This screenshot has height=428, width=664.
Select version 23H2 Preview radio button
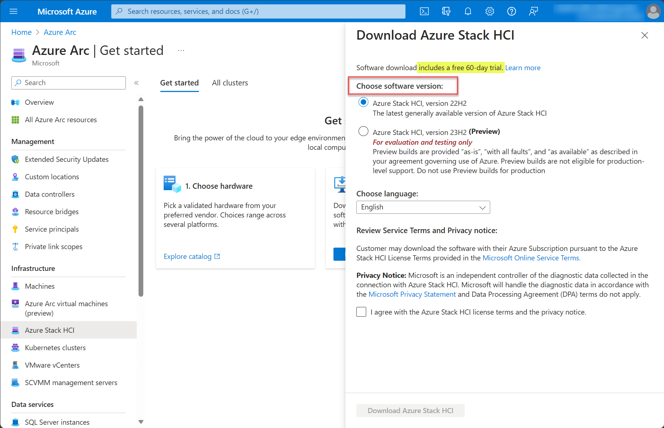click(x=363, y=131)
